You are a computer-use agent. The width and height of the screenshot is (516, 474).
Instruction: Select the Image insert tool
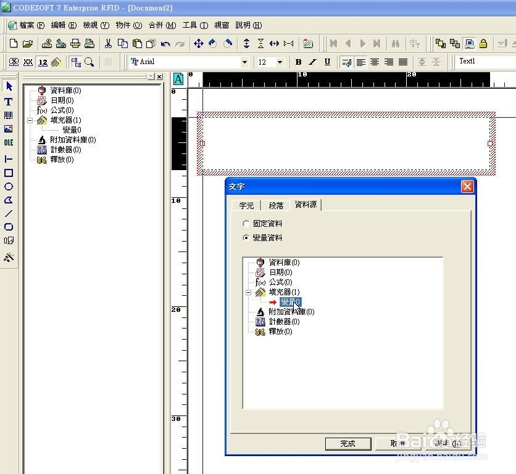[9, 129]
